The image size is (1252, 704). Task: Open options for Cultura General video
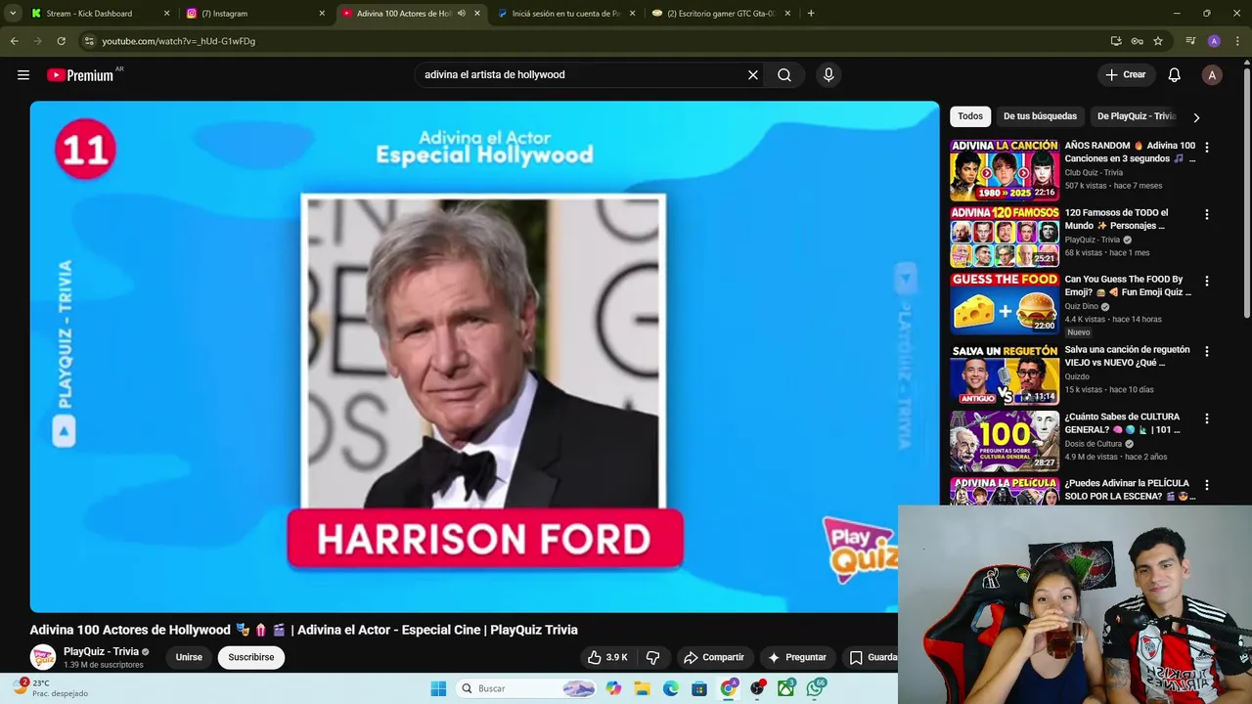(x=1207, y=418)
